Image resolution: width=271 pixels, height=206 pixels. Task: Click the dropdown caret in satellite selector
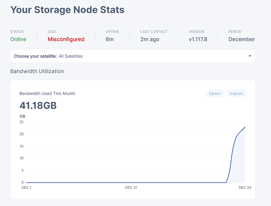point(250,56)
